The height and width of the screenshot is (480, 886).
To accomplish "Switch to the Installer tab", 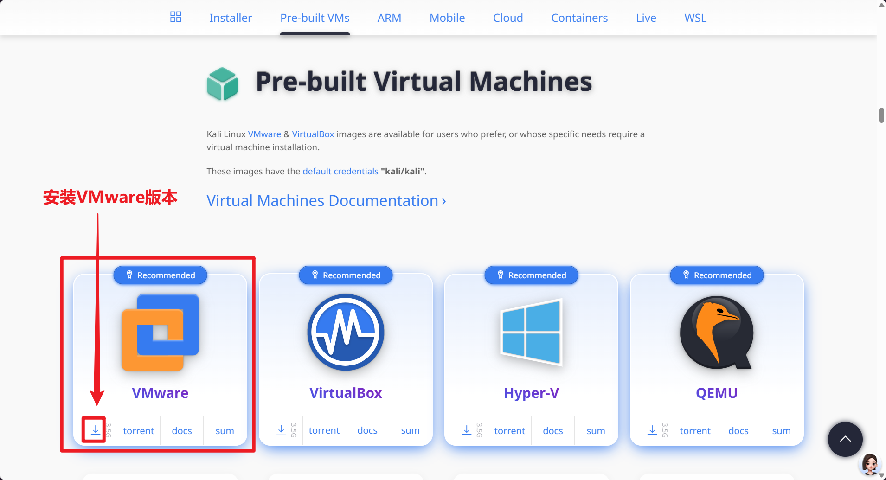I will pos(231,18).
